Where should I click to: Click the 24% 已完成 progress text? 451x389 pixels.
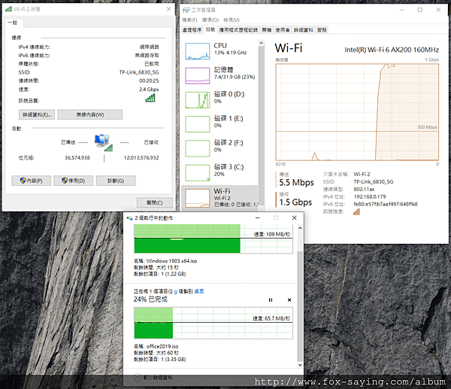[150, 299]
